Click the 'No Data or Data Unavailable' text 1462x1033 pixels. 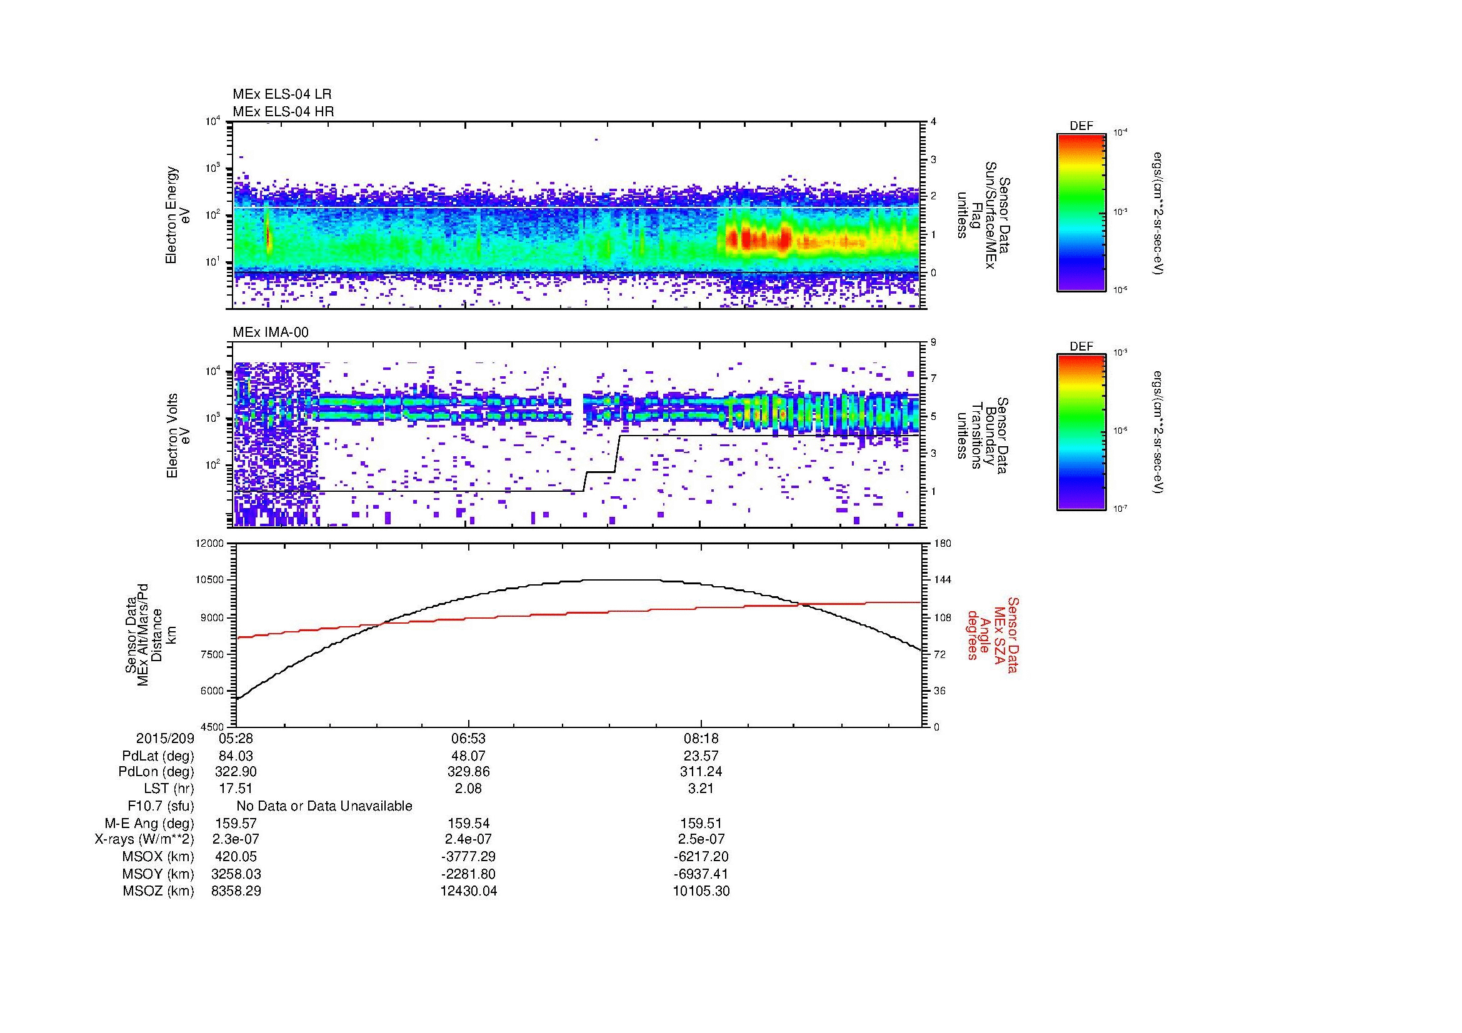tap(324, 806)
